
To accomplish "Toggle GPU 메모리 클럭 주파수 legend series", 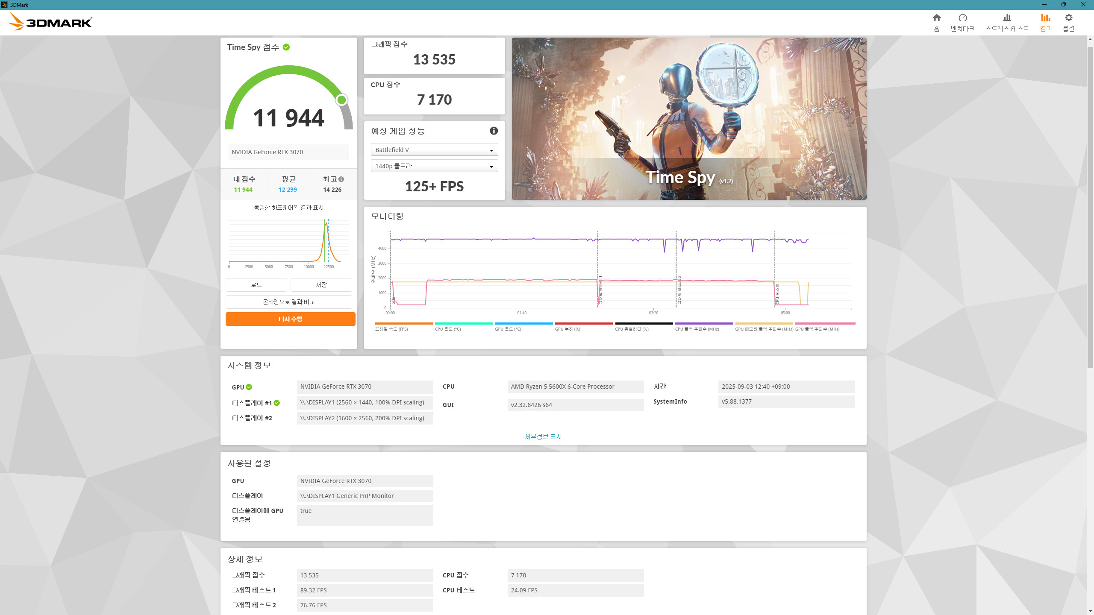I will [764, 327].
